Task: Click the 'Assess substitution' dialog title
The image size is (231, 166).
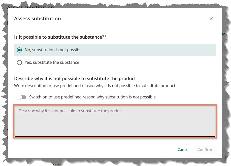Action: [x=37, y=19]
